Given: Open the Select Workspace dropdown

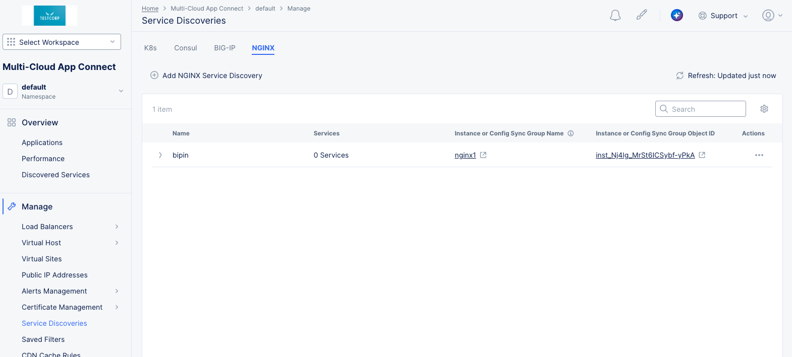Looking at the screenshot, I should tap(62, 42).
